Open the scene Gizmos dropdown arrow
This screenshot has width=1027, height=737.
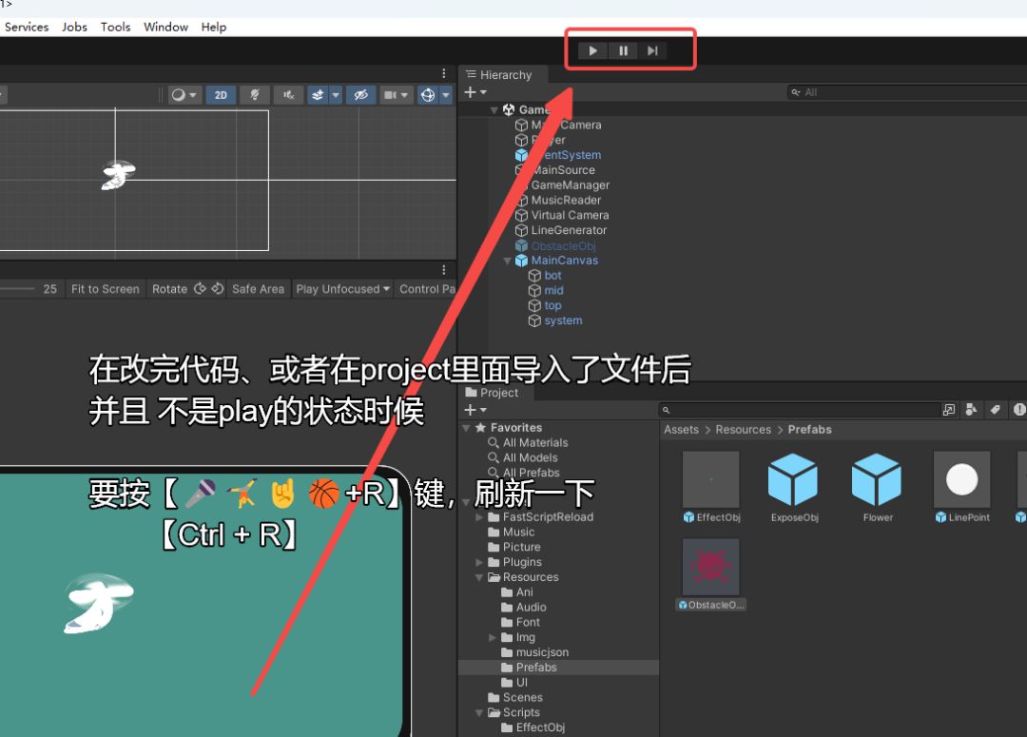(x=445, y=95)
